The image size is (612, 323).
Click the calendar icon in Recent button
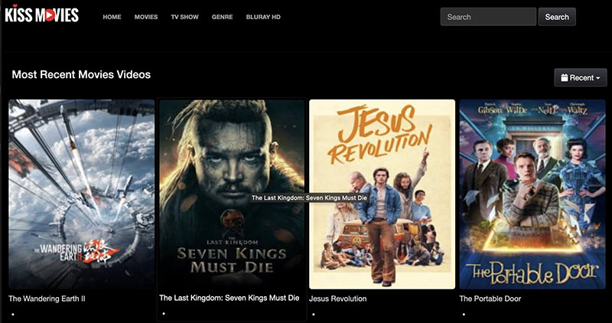tap(565, 77)
